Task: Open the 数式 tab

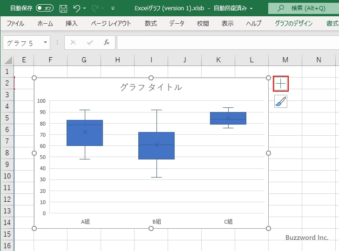Action: (x=151, y=23)
